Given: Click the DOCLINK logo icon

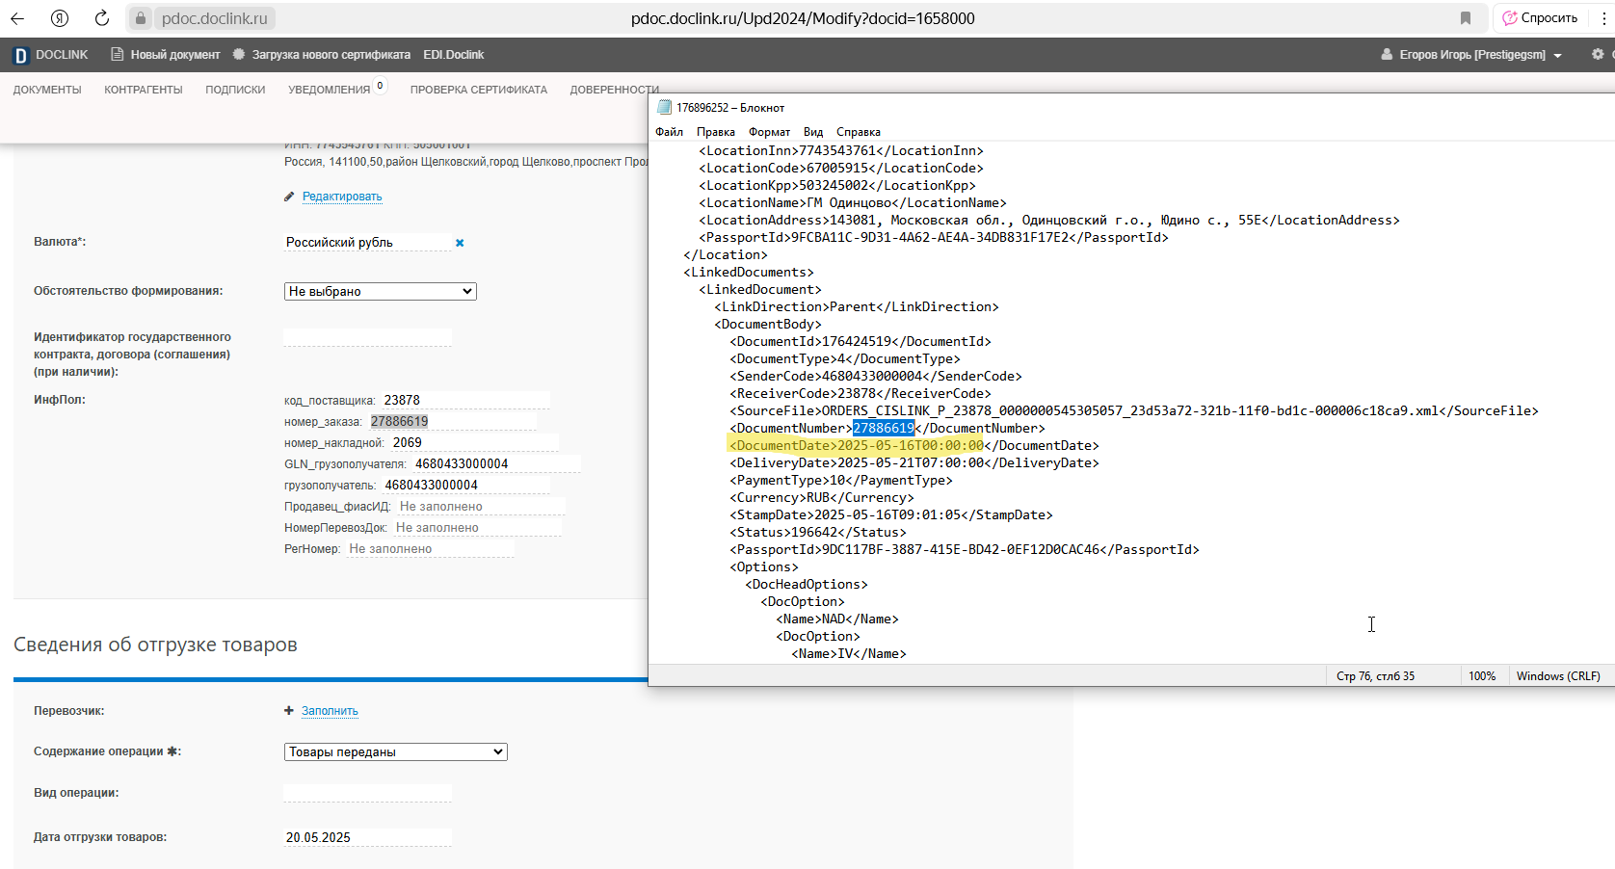Looking at the screenshot, I should (21, 56).
